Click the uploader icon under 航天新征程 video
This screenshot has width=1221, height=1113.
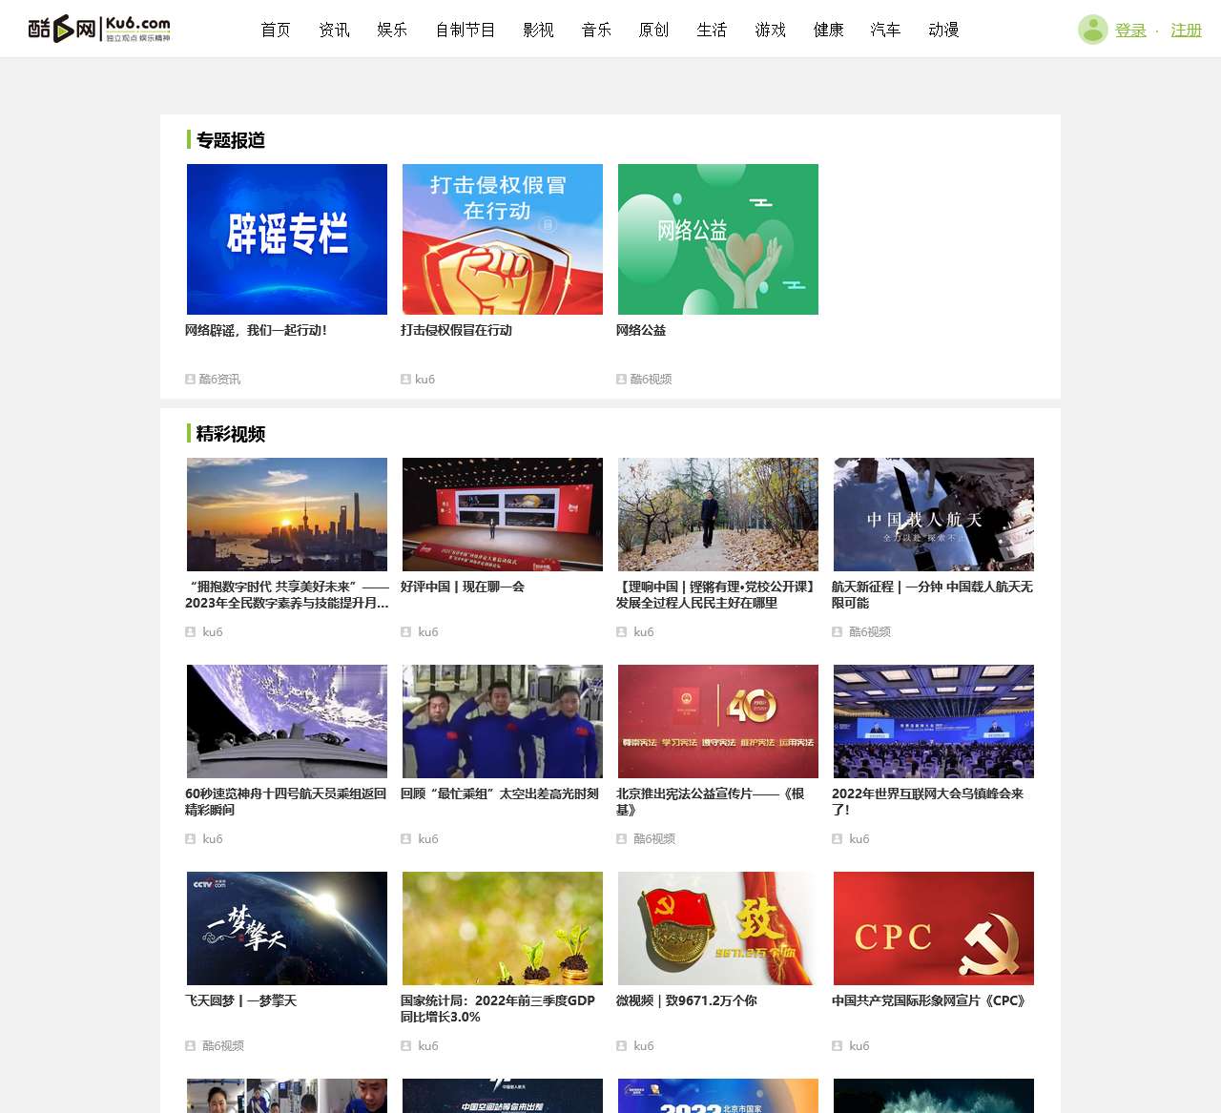coord(837,631)
